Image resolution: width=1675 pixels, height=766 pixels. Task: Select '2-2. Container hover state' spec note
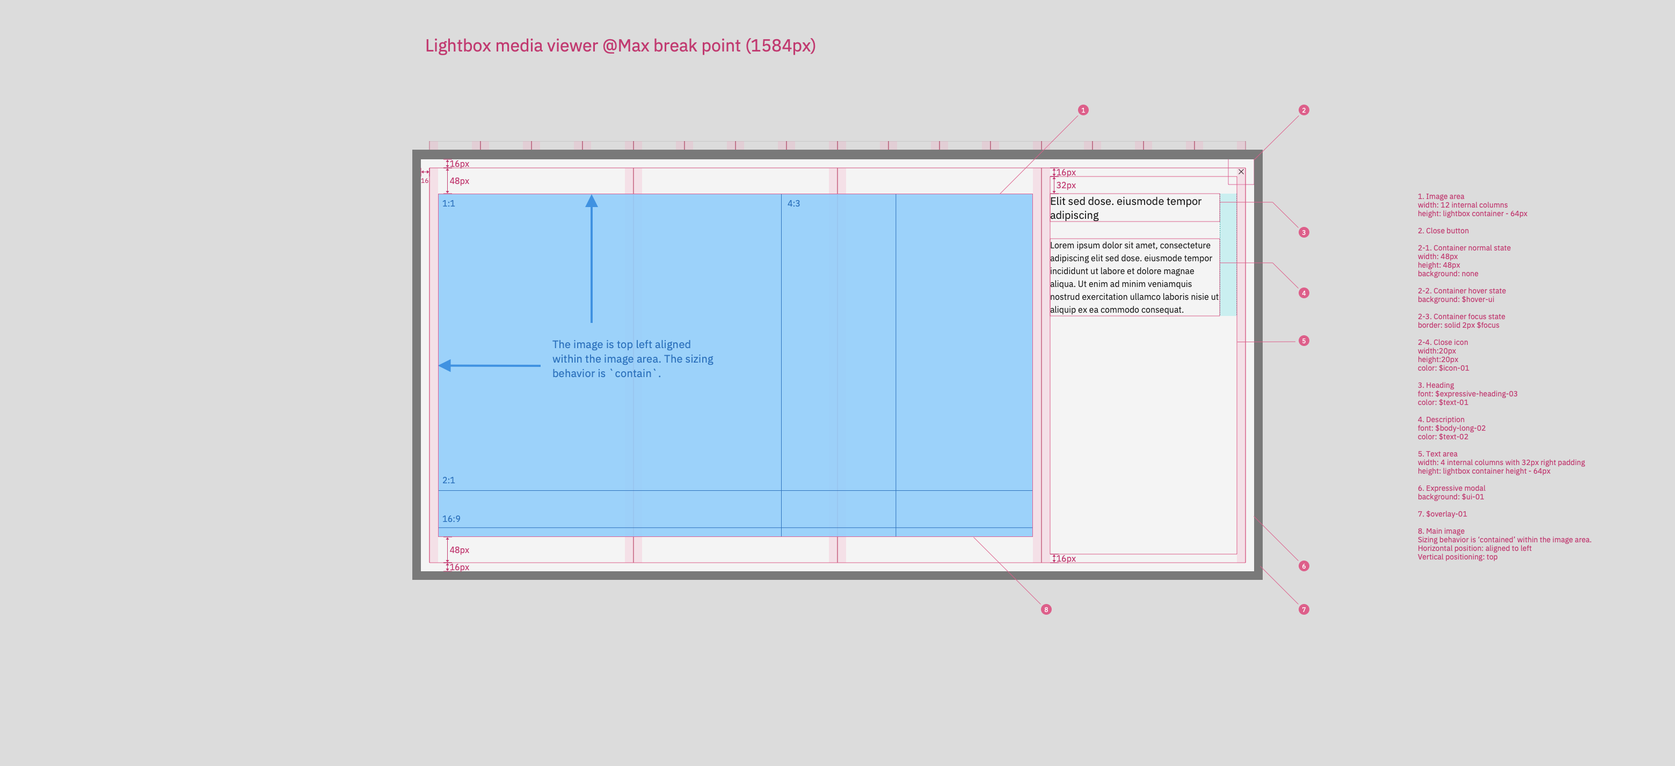1461,290
